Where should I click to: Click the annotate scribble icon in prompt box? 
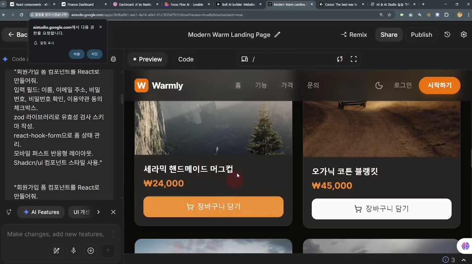tap(56, 251)
